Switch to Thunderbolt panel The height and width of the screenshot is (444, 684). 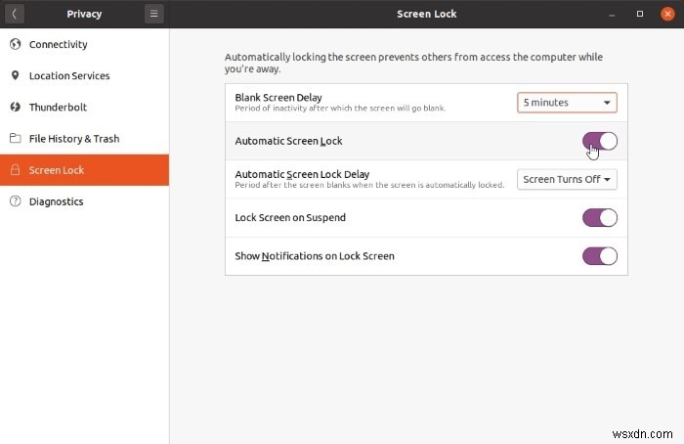coord(85,107)
